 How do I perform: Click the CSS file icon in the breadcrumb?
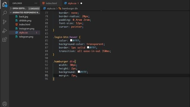(44, 8)
